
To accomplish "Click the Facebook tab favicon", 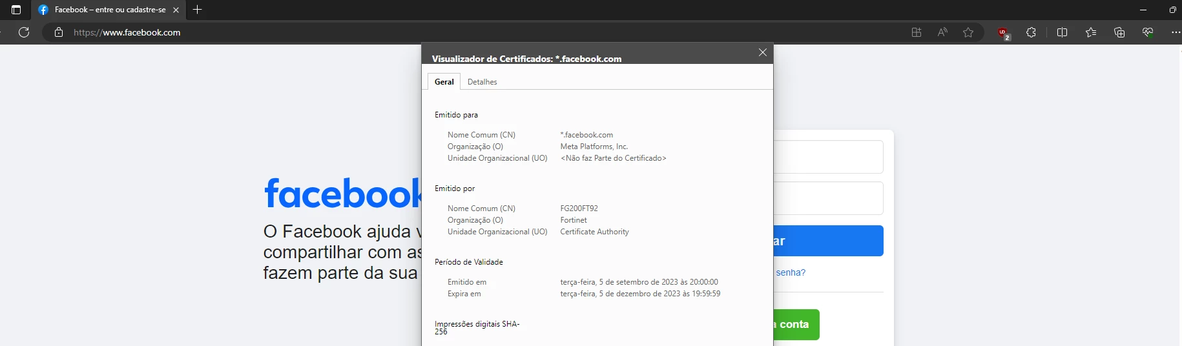I will (x=43, y=10).
